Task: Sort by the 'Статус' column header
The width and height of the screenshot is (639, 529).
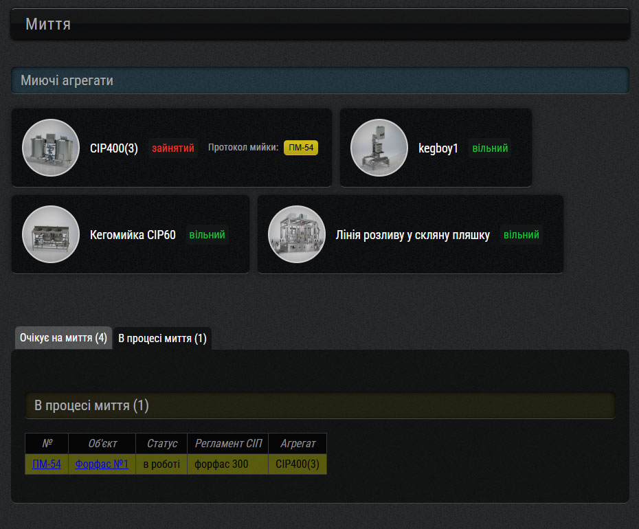Action: [161, 444]
